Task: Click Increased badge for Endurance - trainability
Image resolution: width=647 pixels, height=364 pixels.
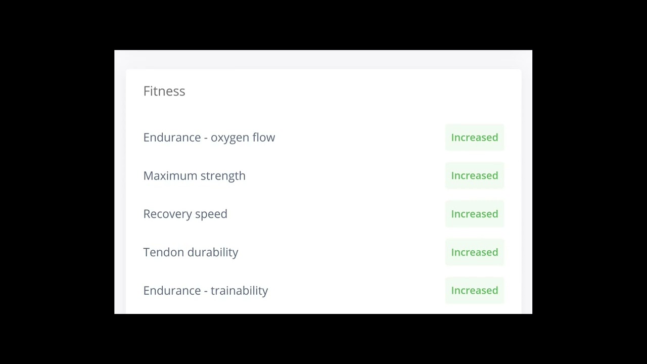Action: click(x=474, y=290)
